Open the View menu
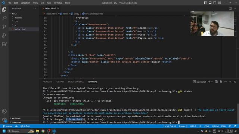The height and width of the screenshot is (134, 239). pyautogui.click(x=35, y=3)
